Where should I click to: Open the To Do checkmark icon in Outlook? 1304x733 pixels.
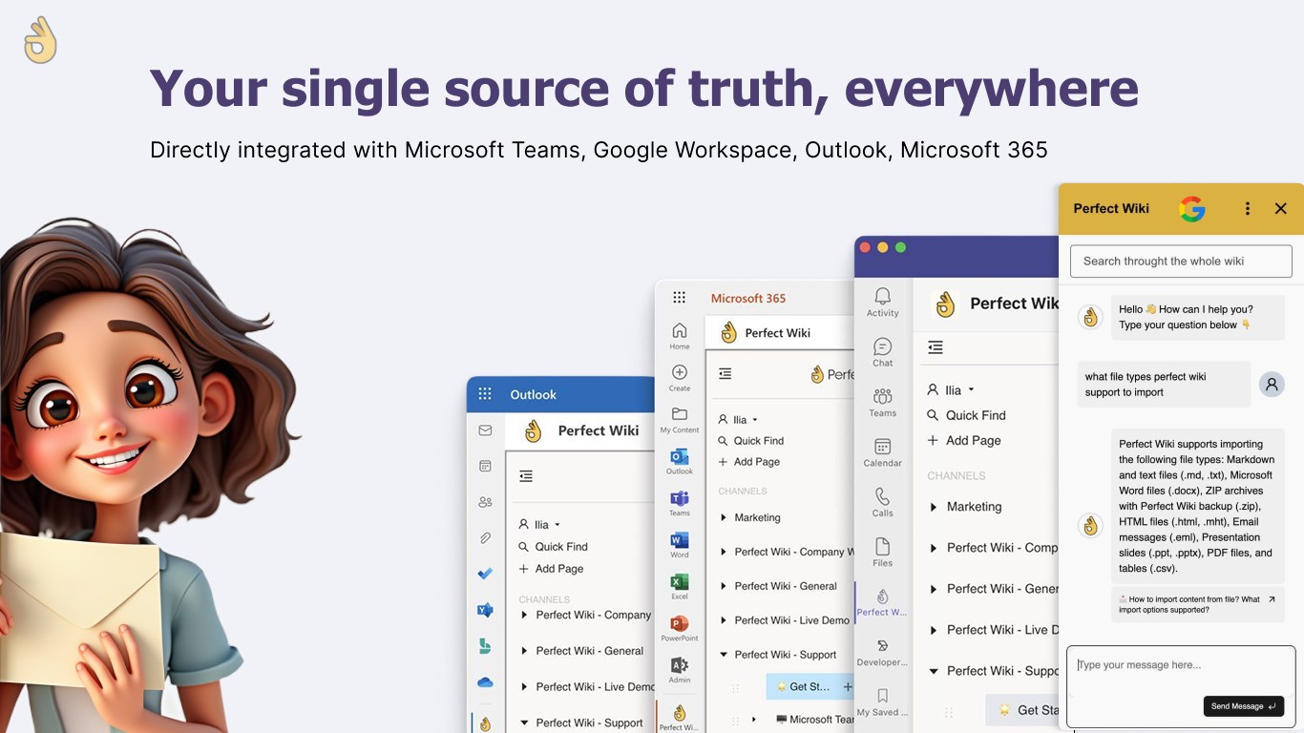click(x=485, y=574)
